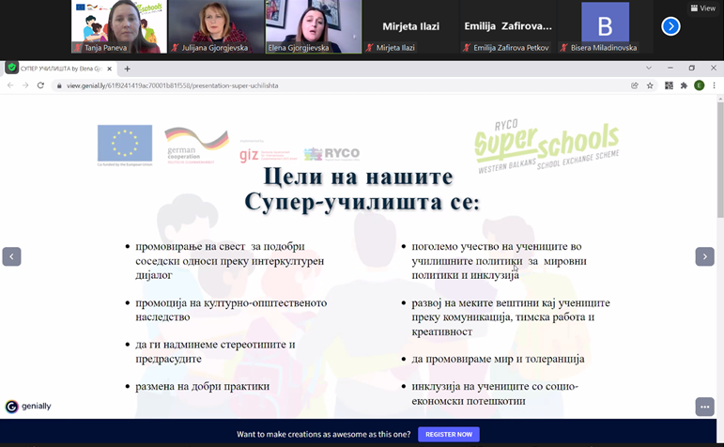The image size is (724, 447).
Task: Open the browser extensions puzzle icon
Action: point(684,85)
